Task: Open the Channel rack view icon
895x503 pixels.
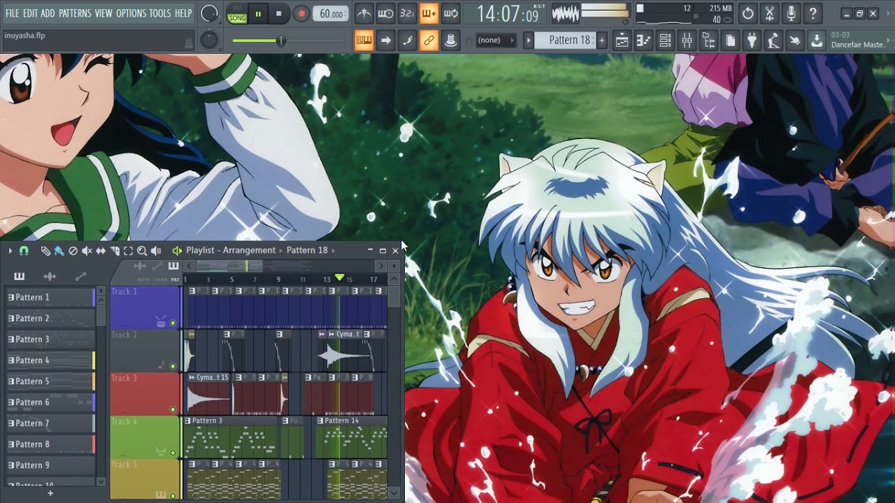Action: click(665, 41)
